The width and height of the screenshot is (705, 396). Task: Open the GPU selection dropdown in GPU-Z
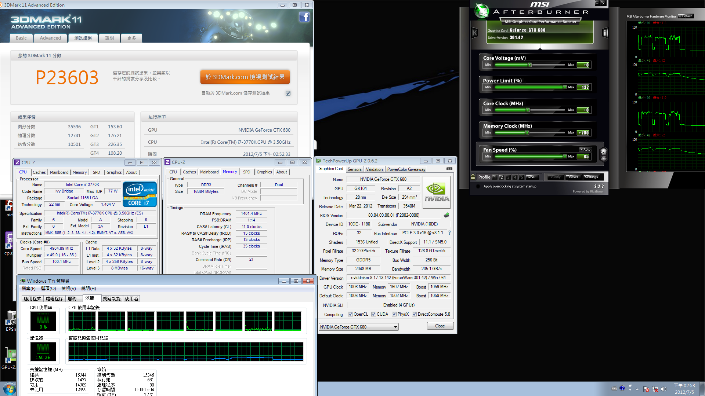[358, 327]
